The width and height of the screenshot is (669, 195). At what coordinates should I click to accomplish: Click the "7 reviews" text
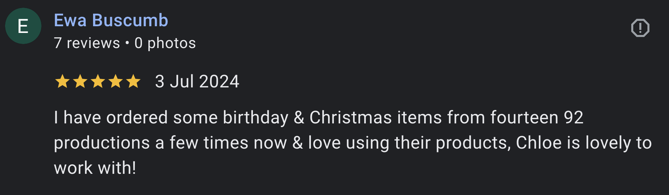87,43
